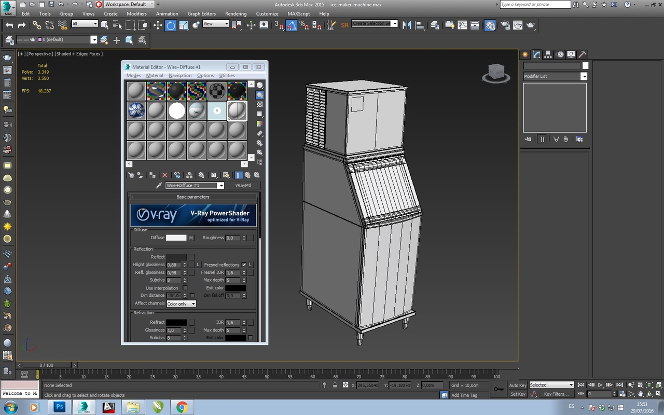
Task: Open the Utilities hammer panel tab
Action: coord(583,54)
